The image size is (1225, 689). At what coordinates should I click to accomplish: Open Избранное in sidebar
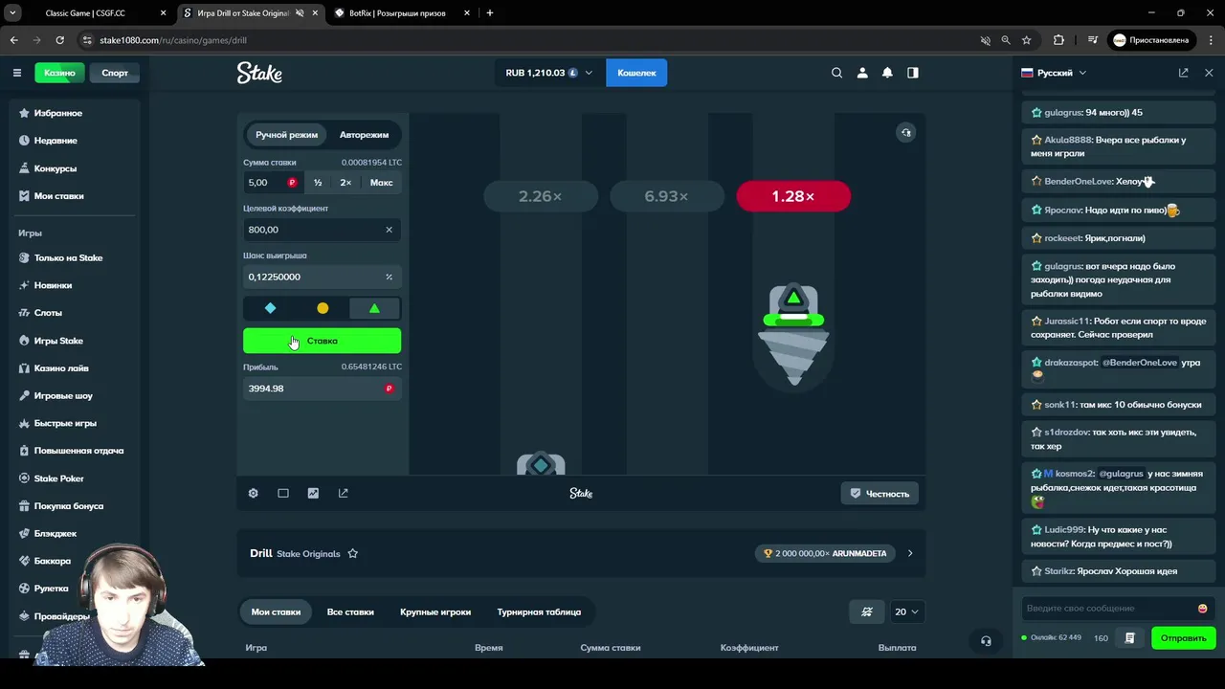point(57,113)
